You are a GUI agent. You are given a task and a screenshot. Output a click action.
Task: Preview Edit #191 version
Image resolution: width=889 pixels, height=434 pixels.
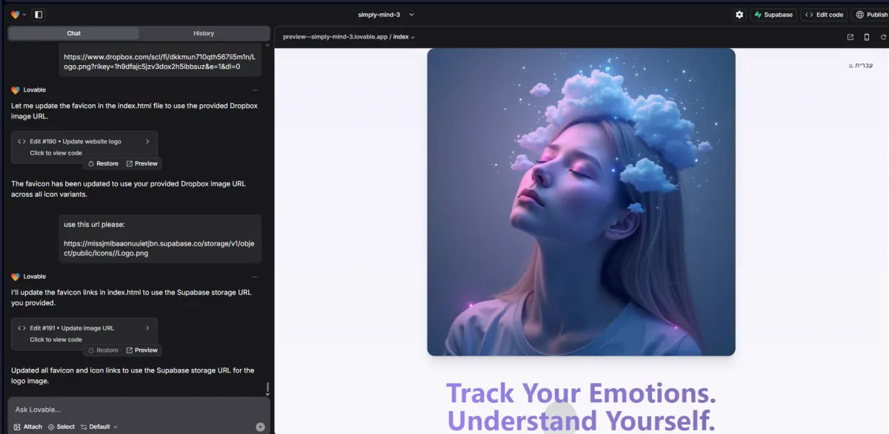pos(141,350)
